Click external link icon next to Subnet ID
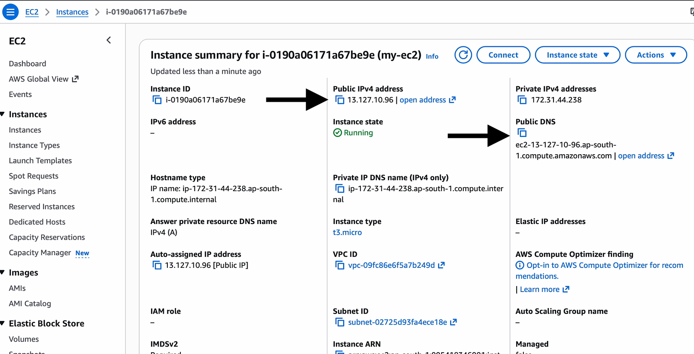694x354 pixels. (454, 322)
